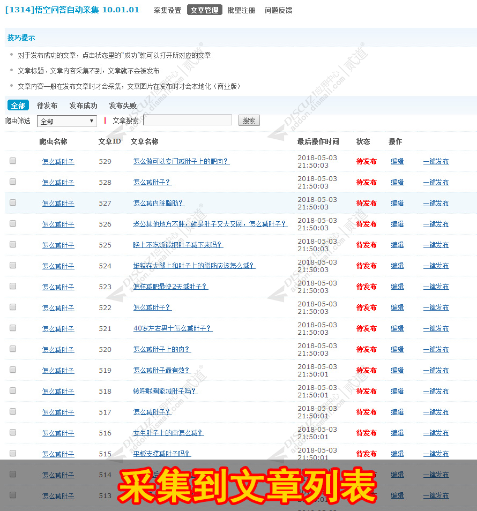Open article 40岁左右男士怎么减肚子？
The height and width of the screenshot is (511, 477).
coord(173,328)
